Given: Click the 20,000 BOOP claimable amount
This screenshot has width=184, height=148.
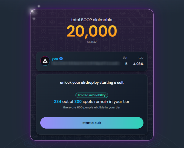Looking at the screenshot, I should point(92,31).
